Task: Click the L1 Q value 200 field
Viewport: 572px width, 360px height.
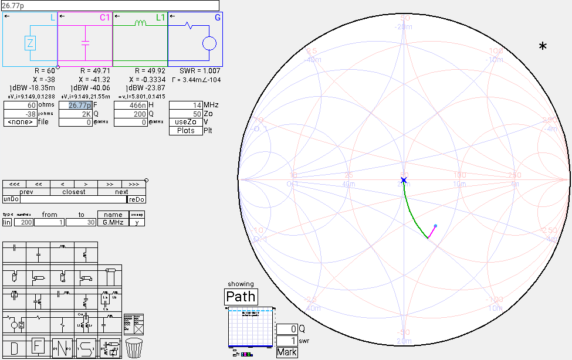Action: tap(131, 114)
